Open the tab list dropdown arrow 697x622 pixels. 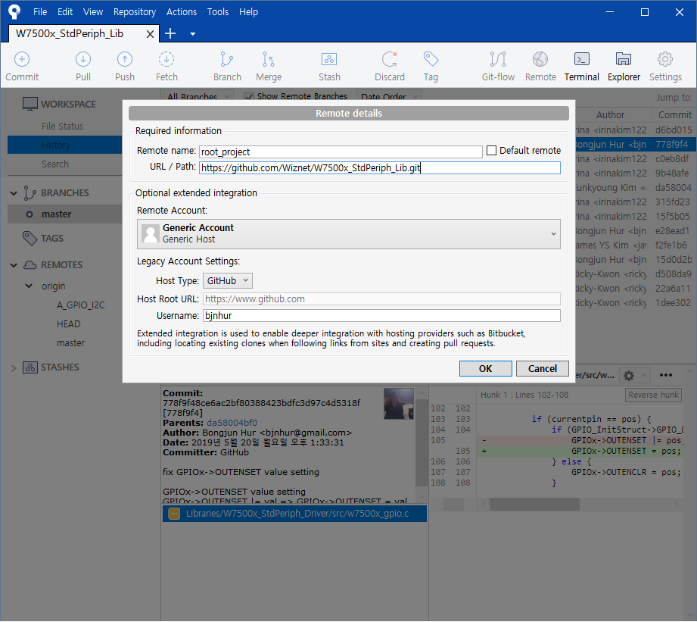[x=192, y=34]
